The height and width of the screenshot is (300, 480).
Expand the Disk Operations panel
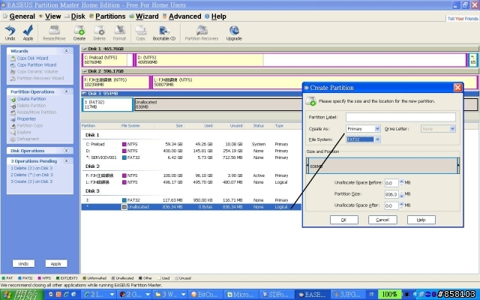coord(67,151)
